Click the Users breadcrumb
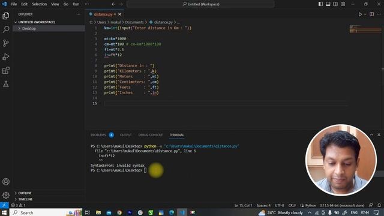 pos(101,22)
